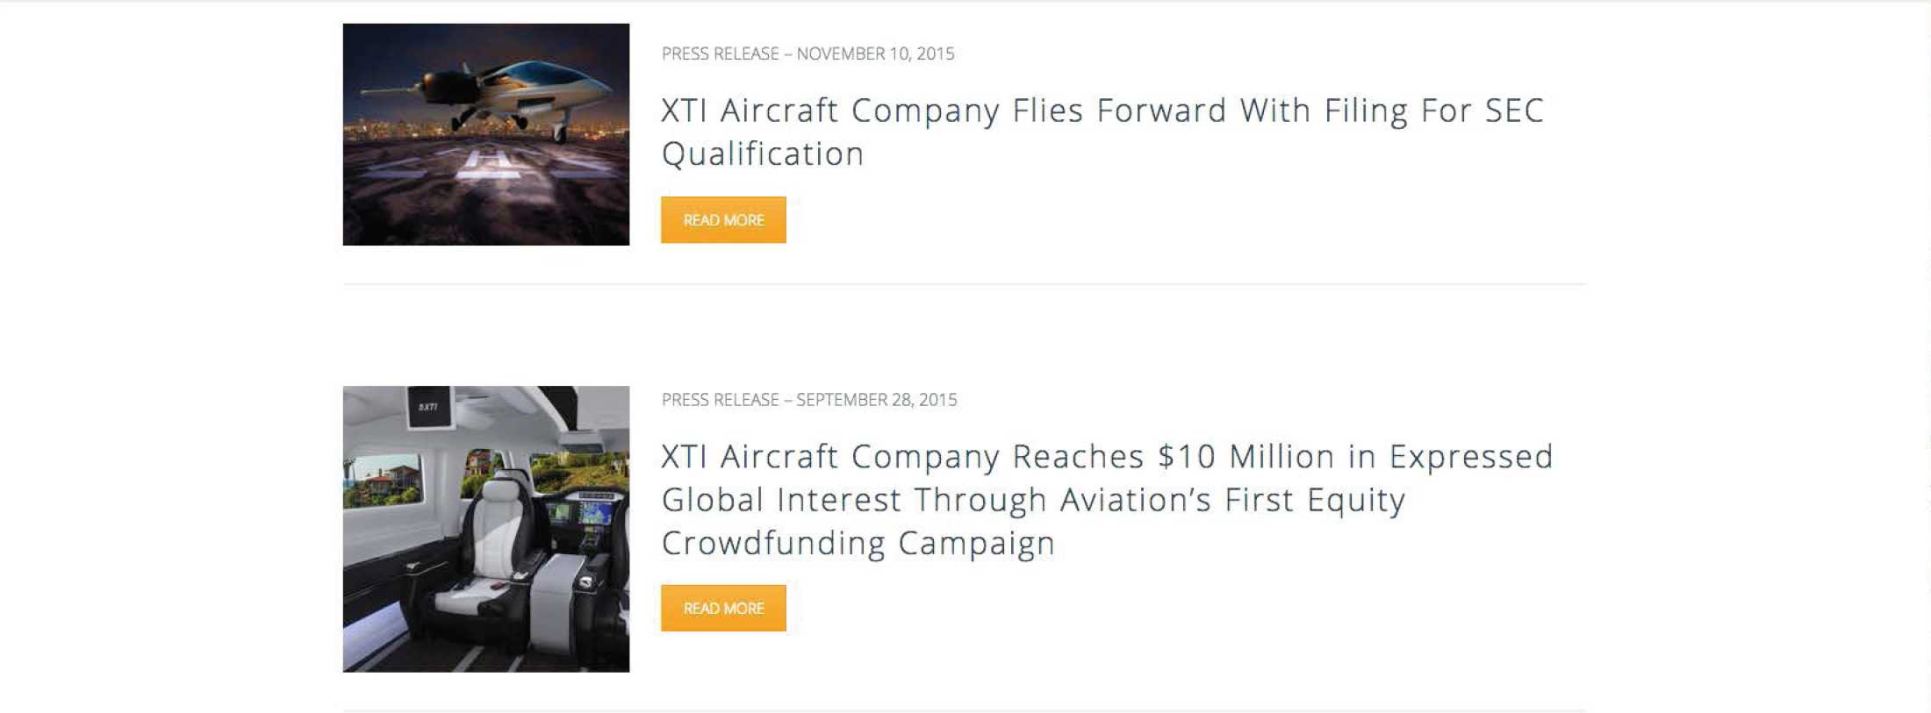
Task: Select the November 10, 2015 press release label
Action: click(808, 53)
